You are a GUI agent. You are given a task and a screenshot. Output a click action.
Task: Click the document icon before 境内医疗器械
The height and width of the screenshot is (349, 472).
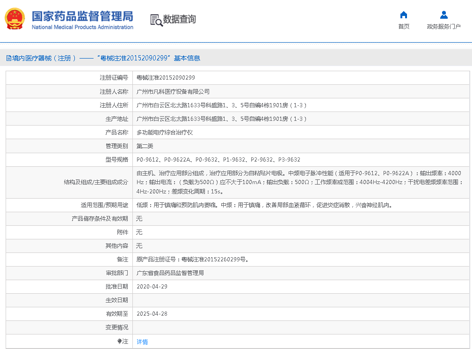pyautogui.click(x=8, y=58)
